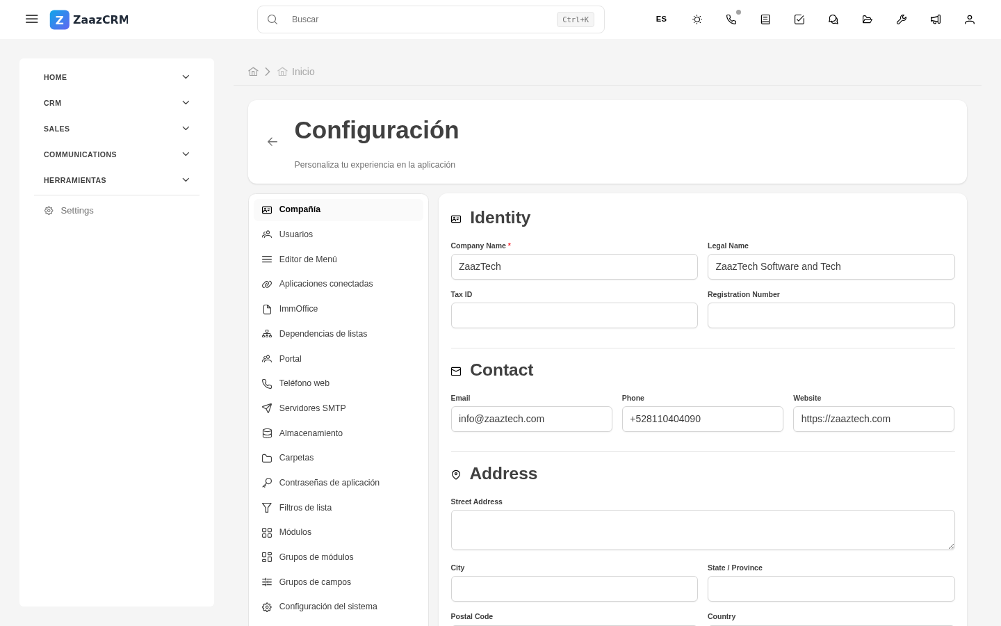Open the folder icon in top bar
The image size is (1001, 626).
coord(868,19)
